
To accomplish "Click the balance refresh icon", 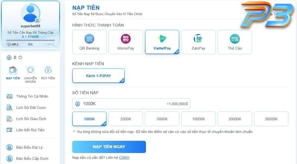I will 20,58.
